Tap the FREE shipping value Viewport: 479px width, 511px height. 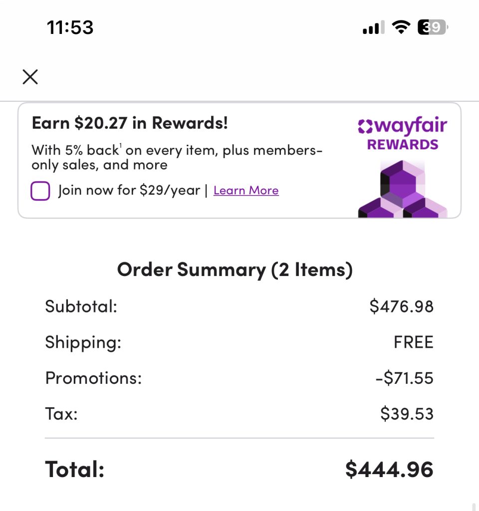pyautogui.click(x=414, y=342)
